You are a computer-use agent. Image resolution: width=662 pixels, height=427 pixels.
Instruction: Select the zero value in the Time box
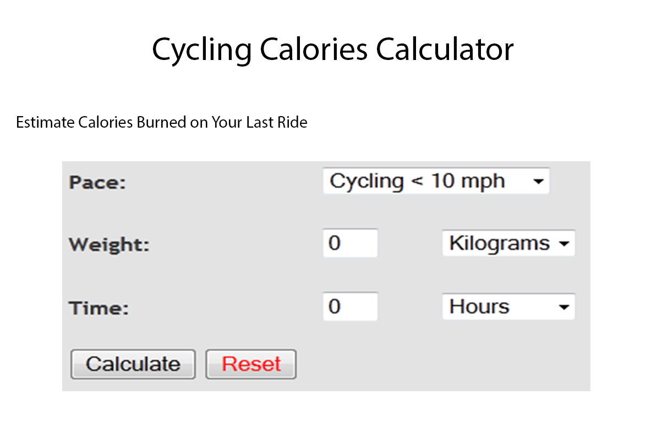(x=335, y=306)
